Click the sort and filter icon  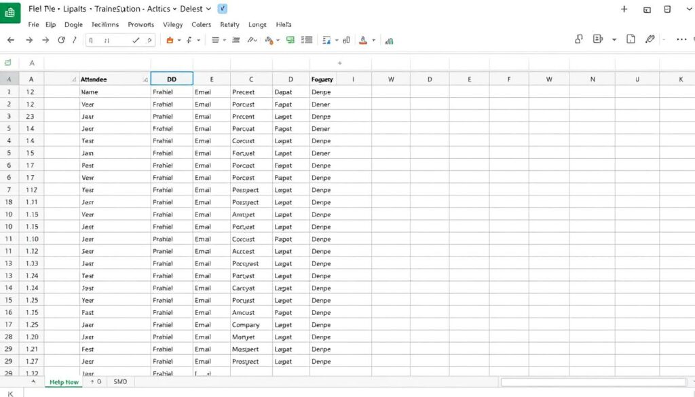pyautogui.click(x=326, y=40)
